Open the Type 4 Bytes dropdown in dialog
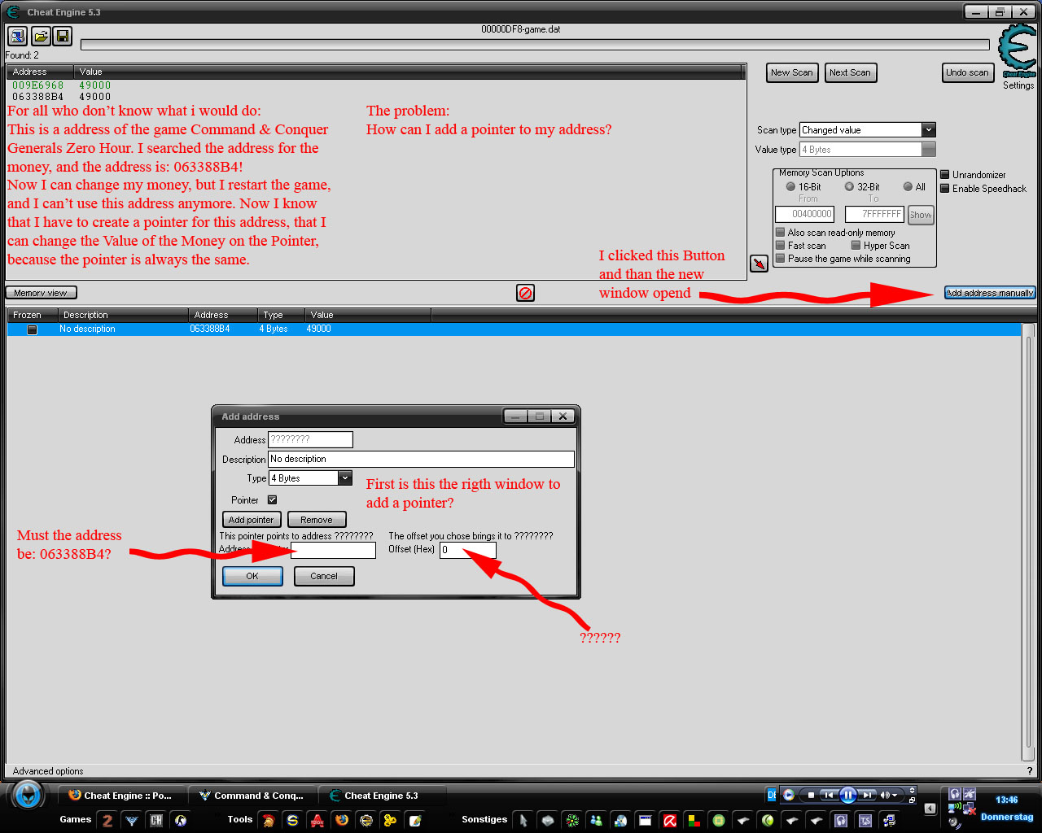 pos(345,478)
